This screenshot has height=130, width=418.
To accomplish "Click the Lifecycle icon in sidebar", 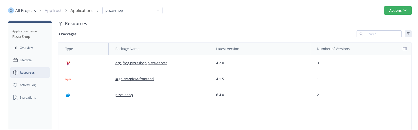I will tap(15, 60).
